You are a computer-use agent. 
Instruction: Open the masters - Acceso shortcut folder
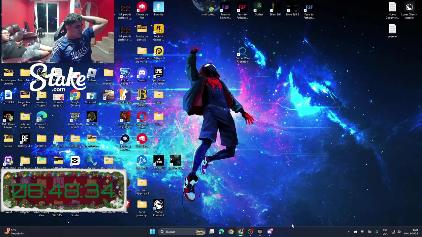42,98
